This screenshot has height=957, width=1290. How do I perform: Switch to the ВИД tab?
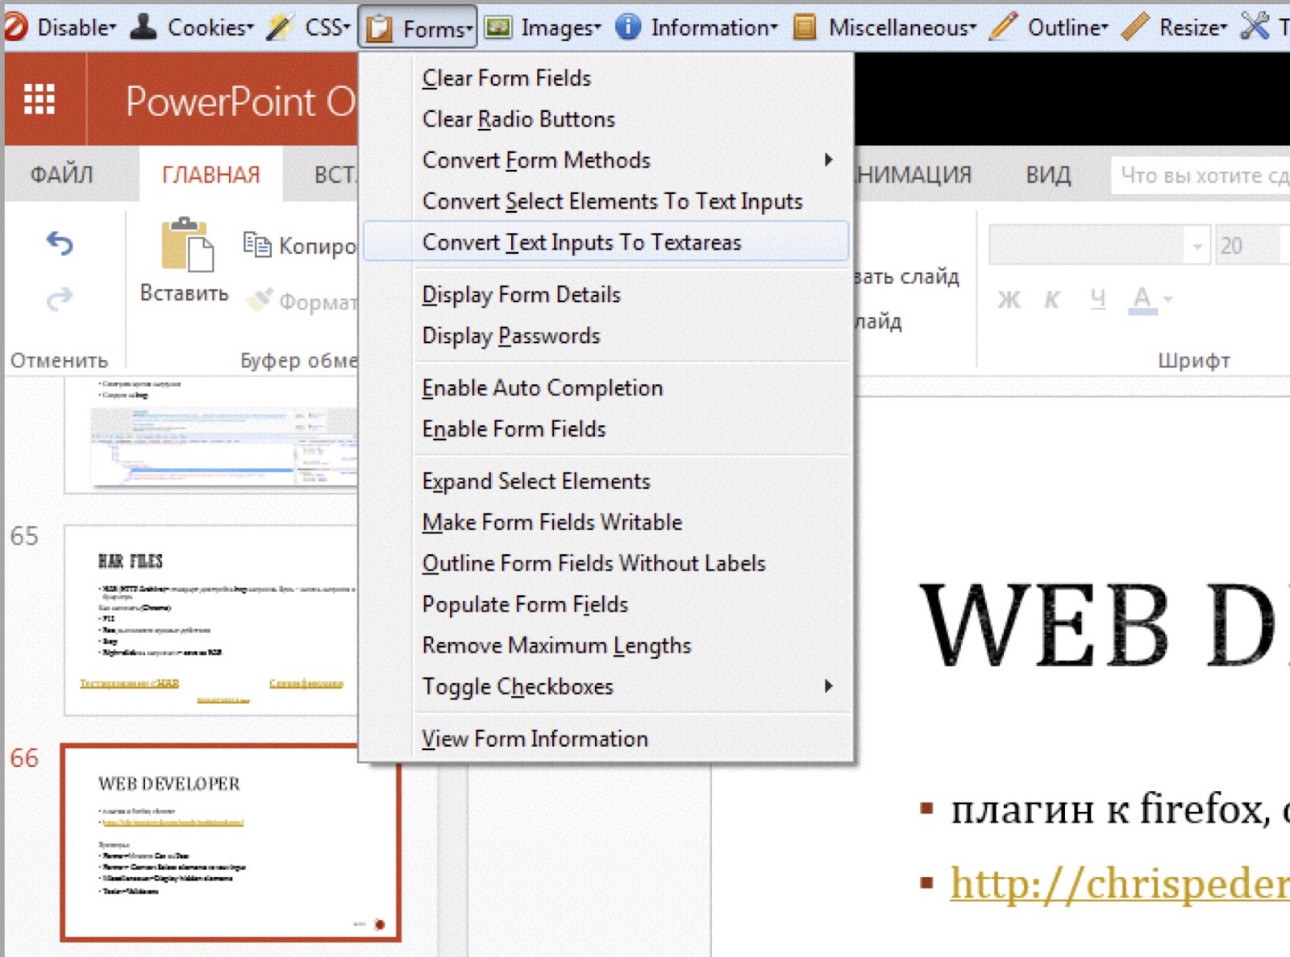pos(1048,174)
